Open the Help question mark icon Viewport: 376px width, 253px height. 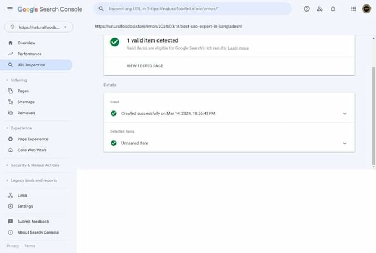click(306, 9)
